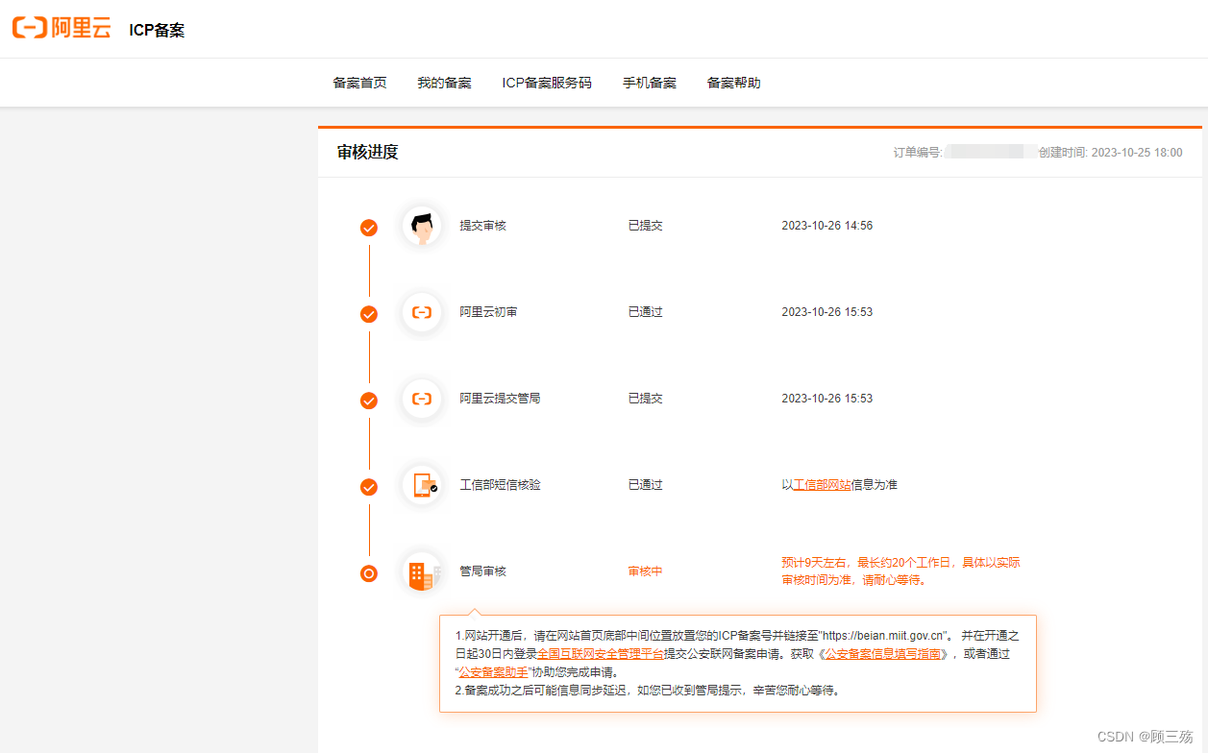Open 公安备案信息填写指南 link
This screenshot has height=753, width=1208.
pyautogui.click(x=882, y=654)
